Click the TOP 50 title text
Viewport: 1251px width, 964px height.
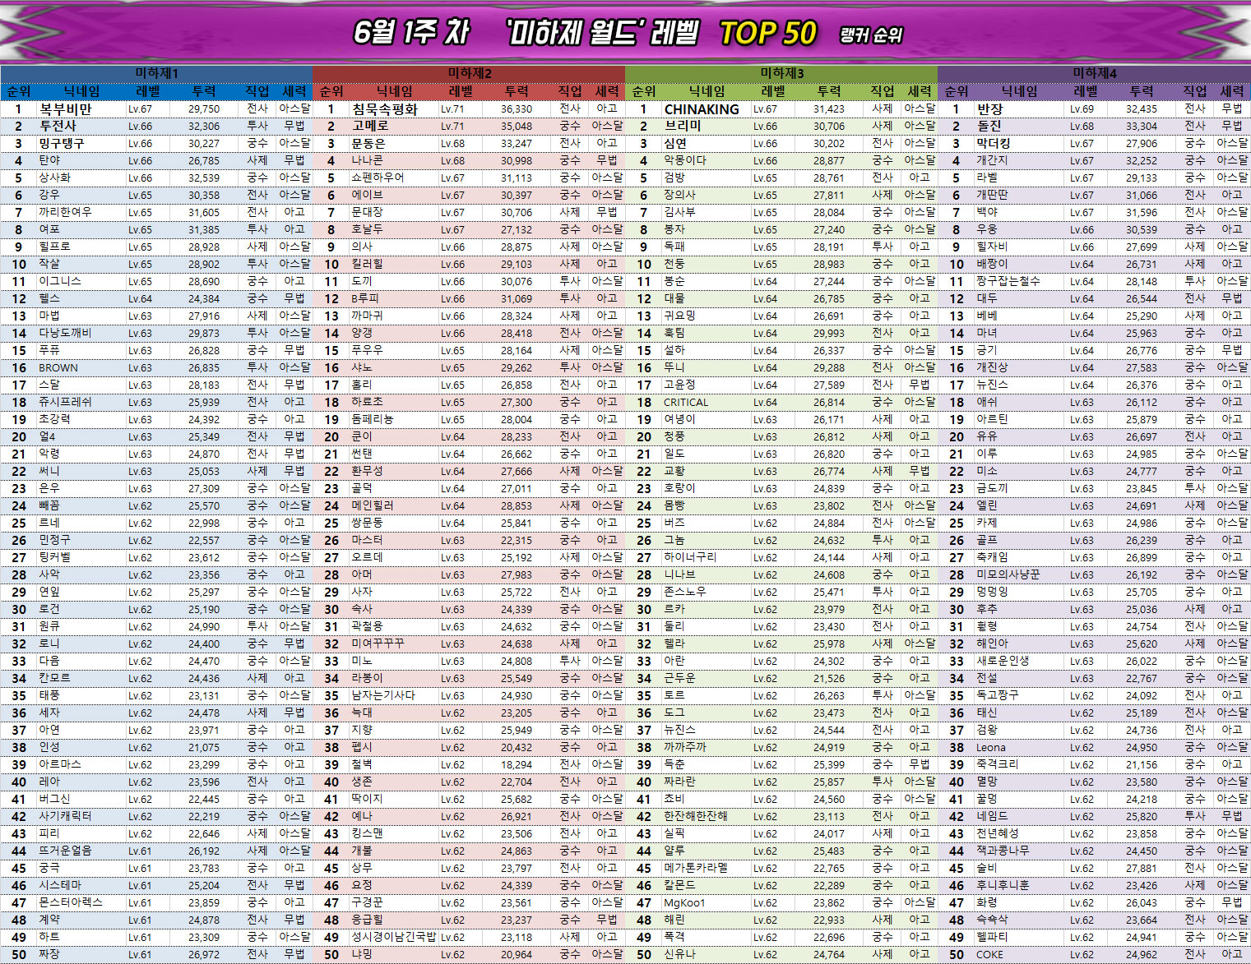(x=767, y=34)
